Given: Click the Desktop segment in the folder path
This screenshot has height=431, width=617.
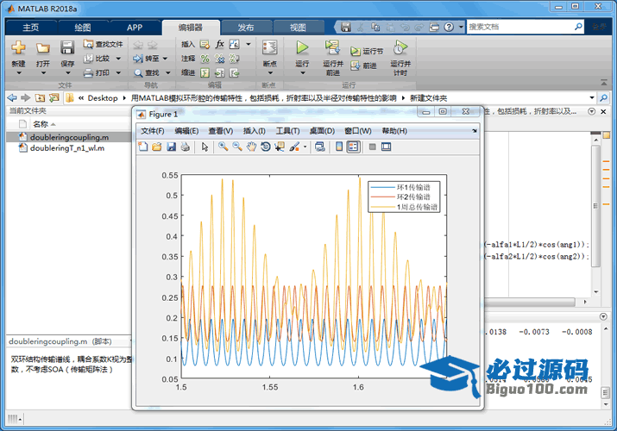Looking at the screenshot, I should point(103,98).
